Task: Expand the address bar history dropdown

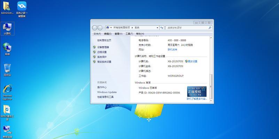Action: point(157,27)
